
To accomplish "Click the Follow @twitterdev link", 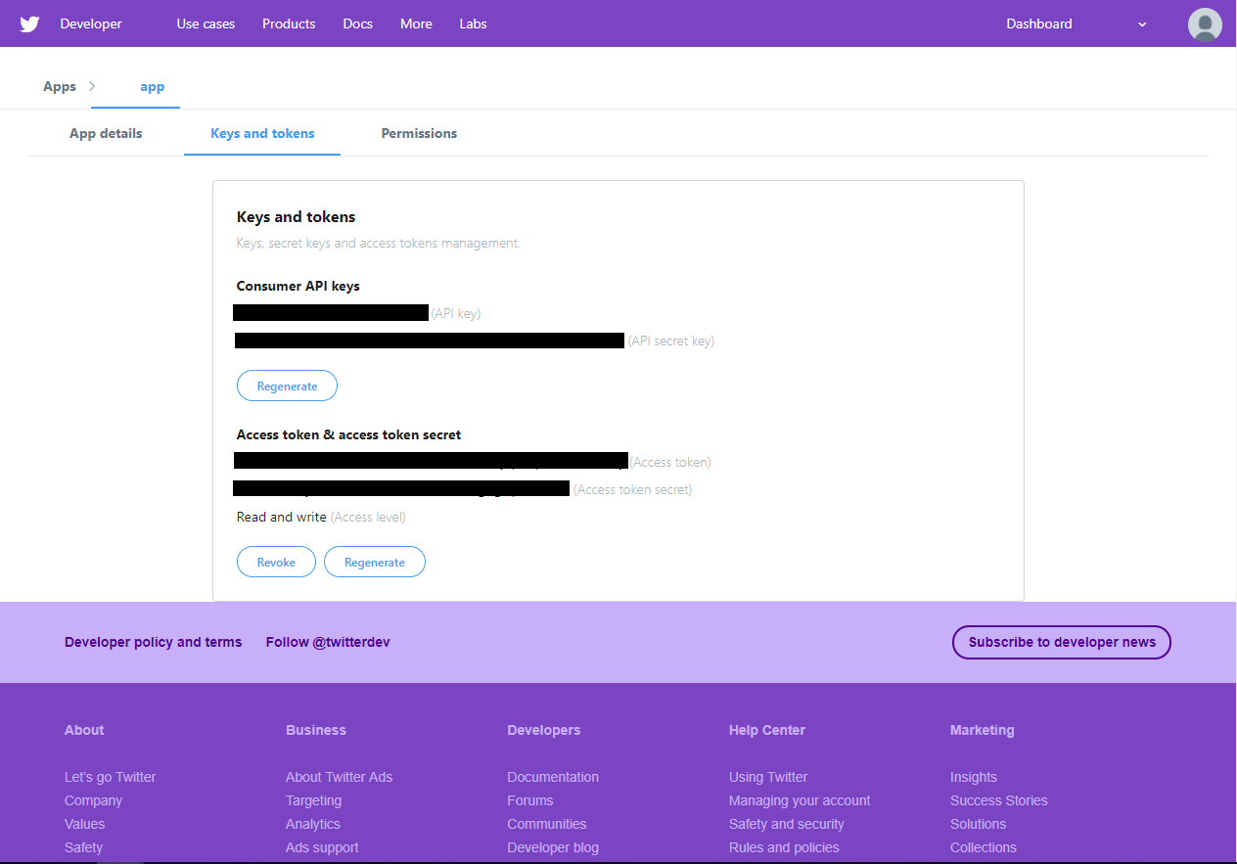I will [x=328, y=642].
